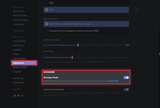
Task: Follow the Discord API link
Action: pos(114,81)
